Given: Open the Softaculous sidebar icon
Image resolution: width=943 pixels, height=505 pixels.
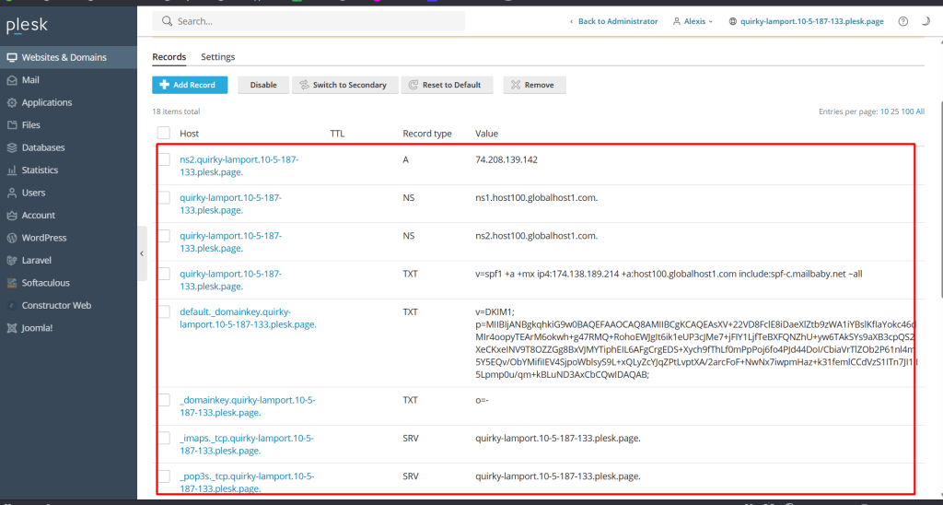Looking at the screenshot, I should point(11,283).
